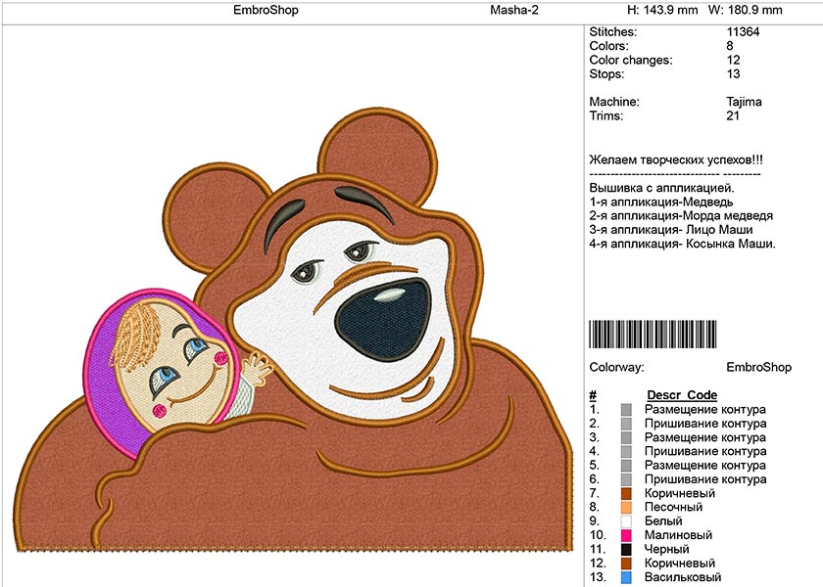Select the height value H: 143.9 mm
Image resolution: width=823 pixels, height=587 pixels.
click(x=660, y=11)
